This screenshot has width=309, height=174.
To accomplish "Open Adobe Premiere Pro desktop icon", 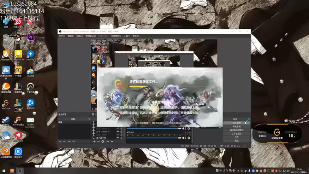I will (x=31, y=38).
